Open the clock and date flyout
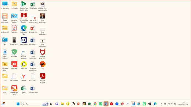 pos(182,104)
